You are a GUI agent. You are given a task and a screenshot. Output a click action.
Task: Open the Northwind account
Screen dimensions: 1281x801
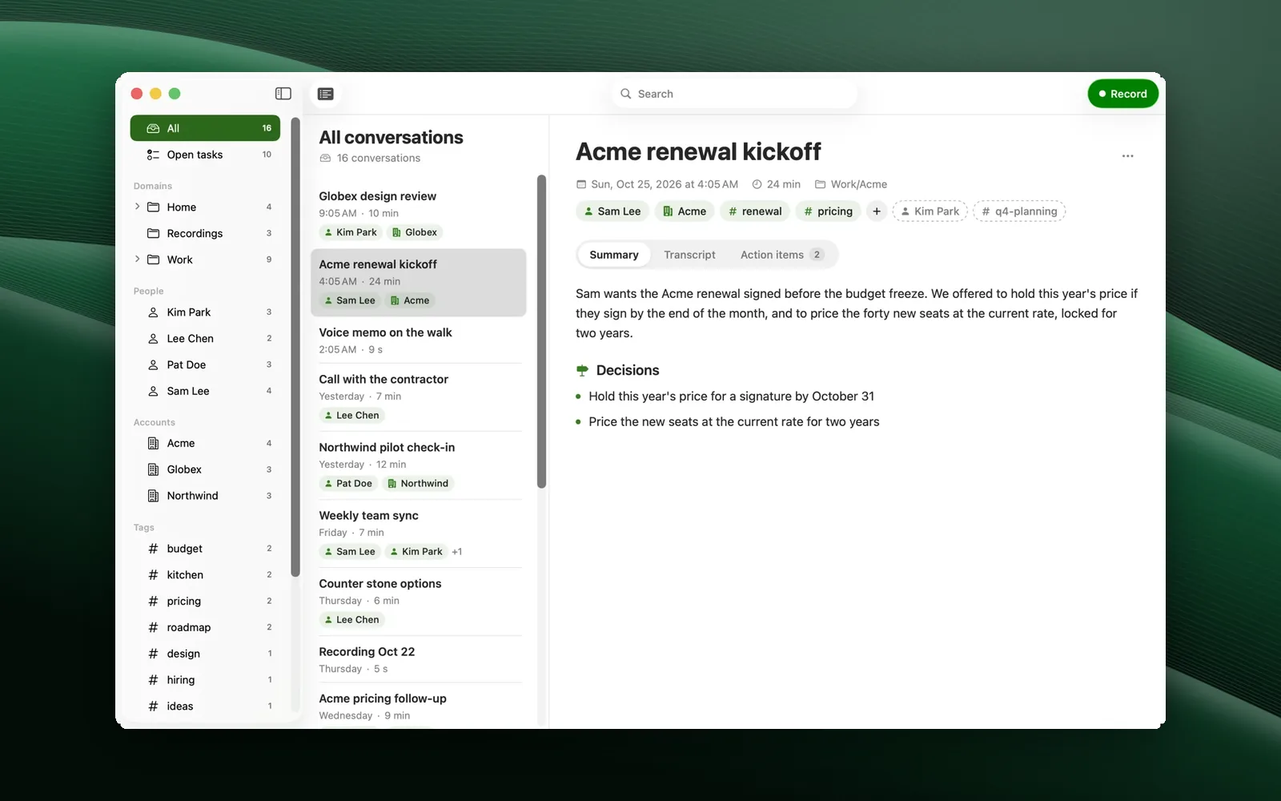coord(205,496)
